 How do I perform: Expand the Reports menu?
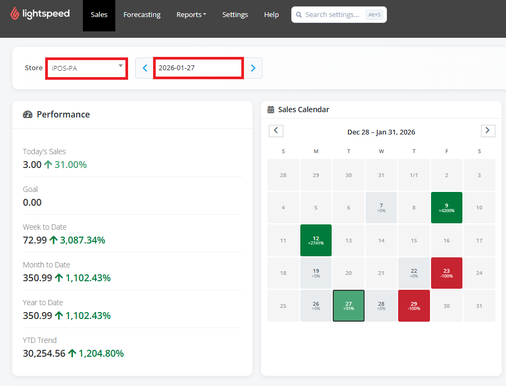(191, 15)
